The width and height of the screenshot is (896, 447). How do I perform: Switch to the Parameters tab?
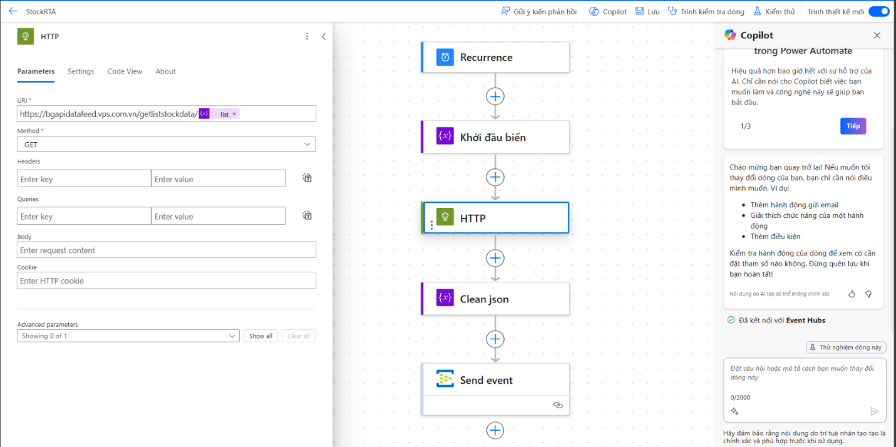coord(36,71)
